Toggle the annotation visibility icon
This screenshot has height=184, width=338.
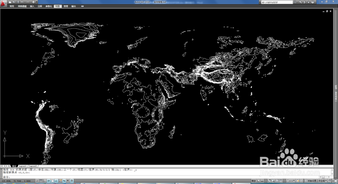297,181
